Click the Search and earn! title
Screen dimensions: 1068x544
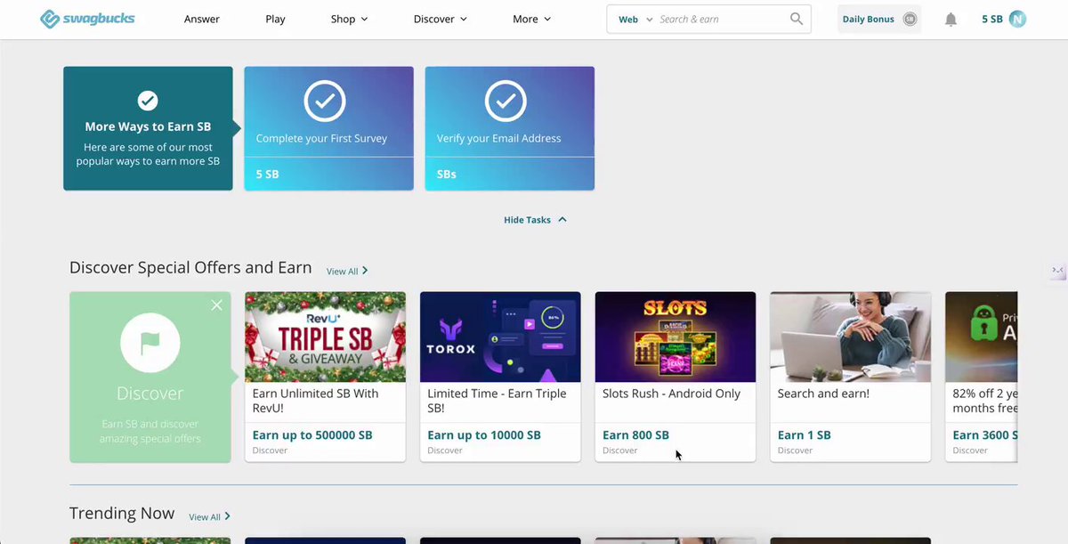823,394
